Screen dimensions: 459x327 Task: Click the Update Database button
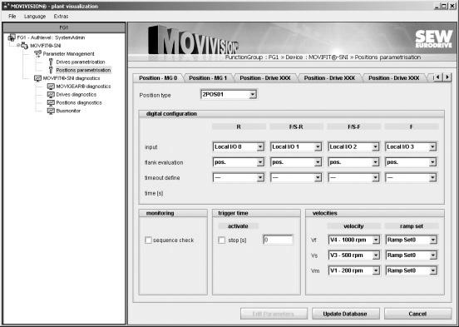(345, 314)
